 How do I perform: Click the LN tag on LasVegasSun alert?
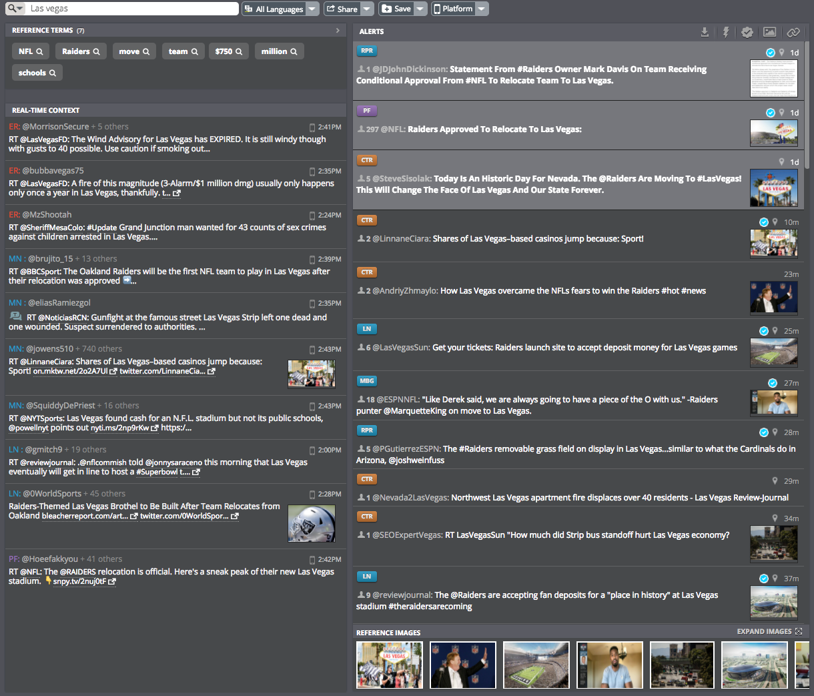(367, 329)
